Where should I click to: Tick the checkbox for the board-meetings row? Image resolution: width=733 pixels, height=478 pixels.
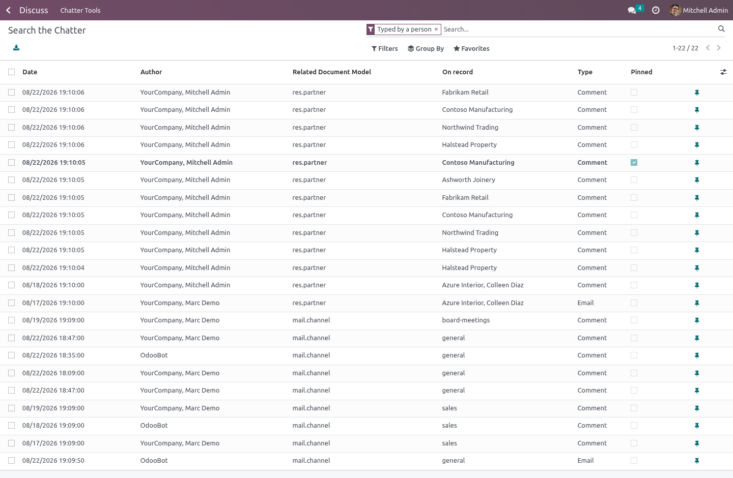click(12, 320)
